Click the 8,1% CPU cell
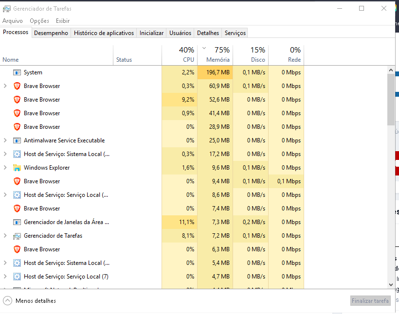This screenshot has height=314, width=399. point(180,236)
